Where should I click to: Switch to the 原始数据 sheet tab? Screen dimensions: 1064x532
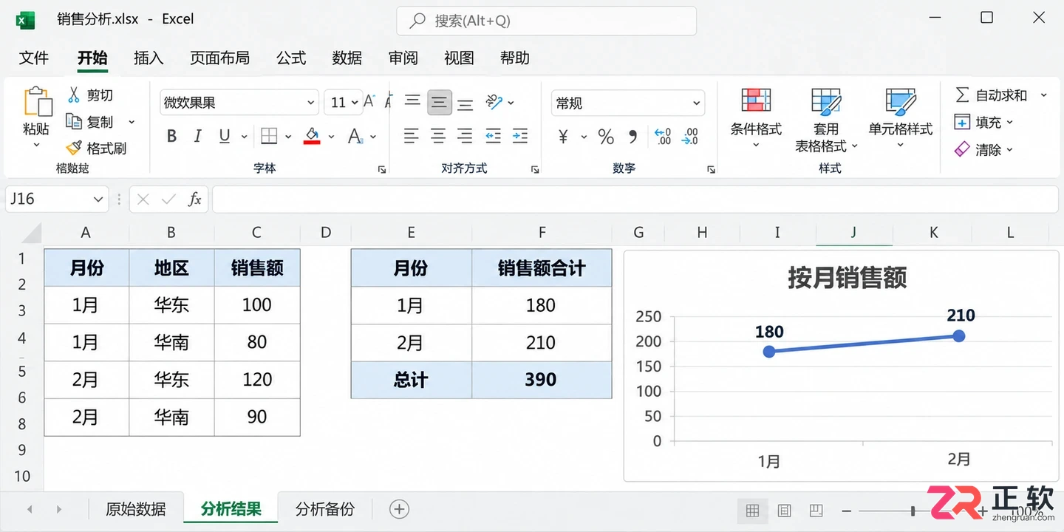(x=135, y=509)
